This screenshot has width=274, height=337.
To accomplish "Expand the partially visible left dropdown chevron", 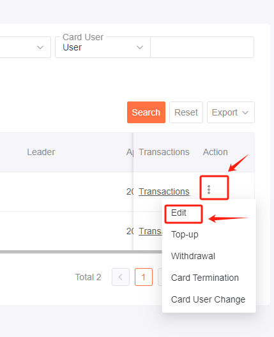I will pyautogui.click(x=40, y=47).
